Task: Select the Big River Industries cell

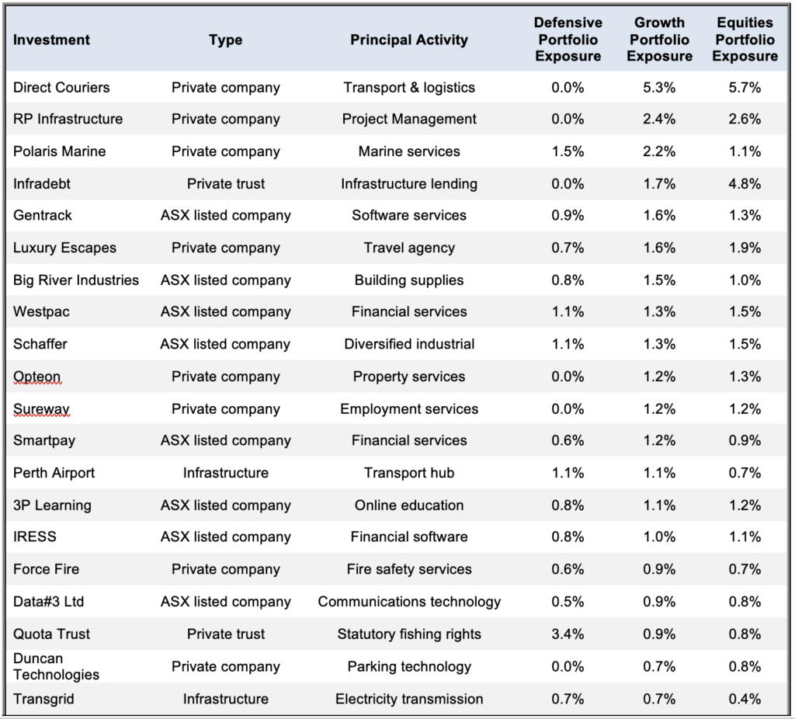Action: tap(76, 280)
